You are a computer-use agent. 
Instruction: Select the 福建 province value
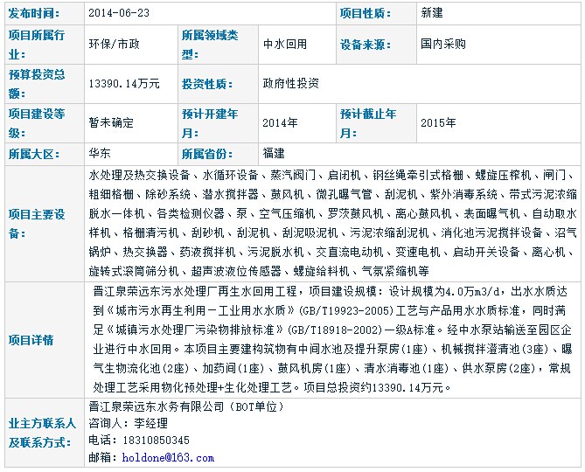[274, 153]
